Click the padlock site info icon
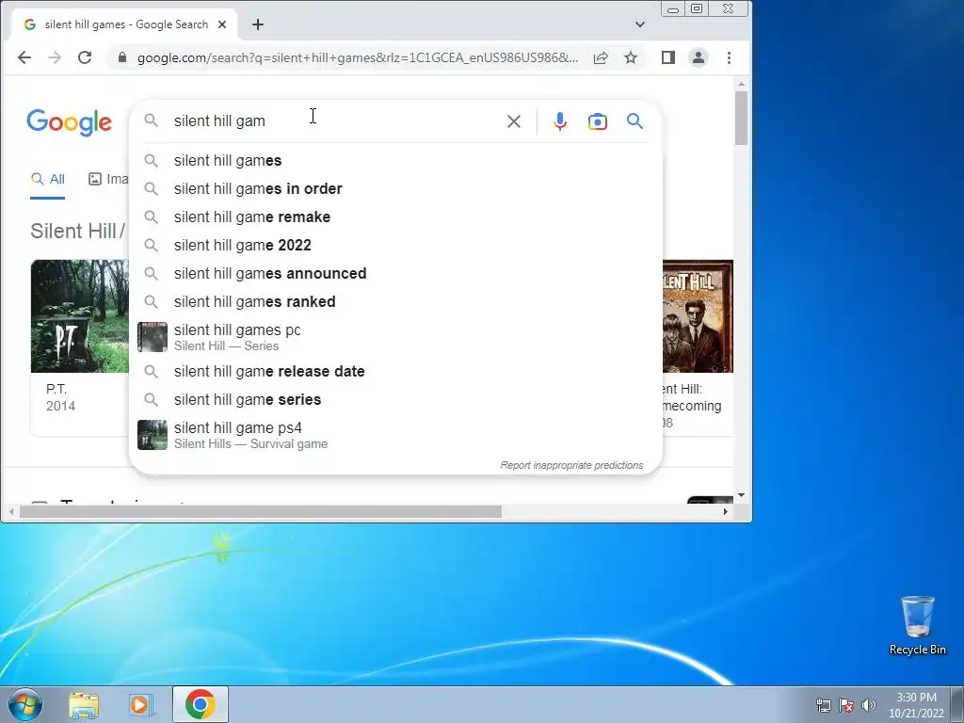This screenshot has height=723, width=964. (x=122, y=57)
